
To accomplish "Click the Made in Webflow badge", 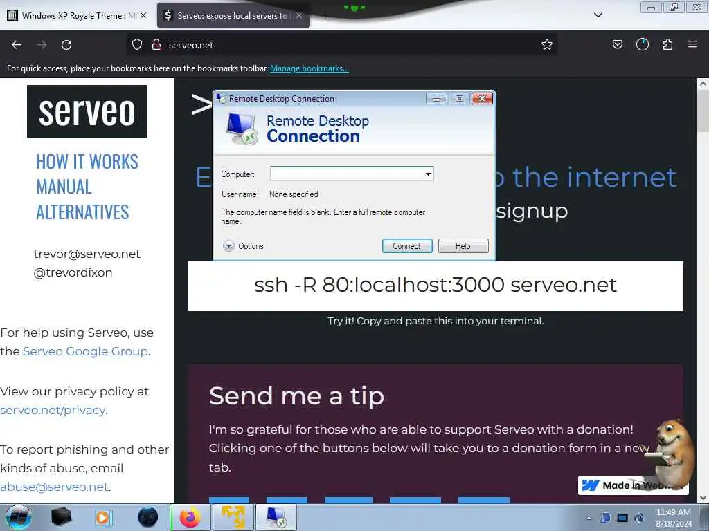I will tap(632, 485).
